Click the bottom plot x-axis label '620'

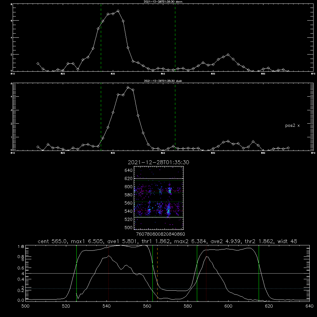point(269,306)
